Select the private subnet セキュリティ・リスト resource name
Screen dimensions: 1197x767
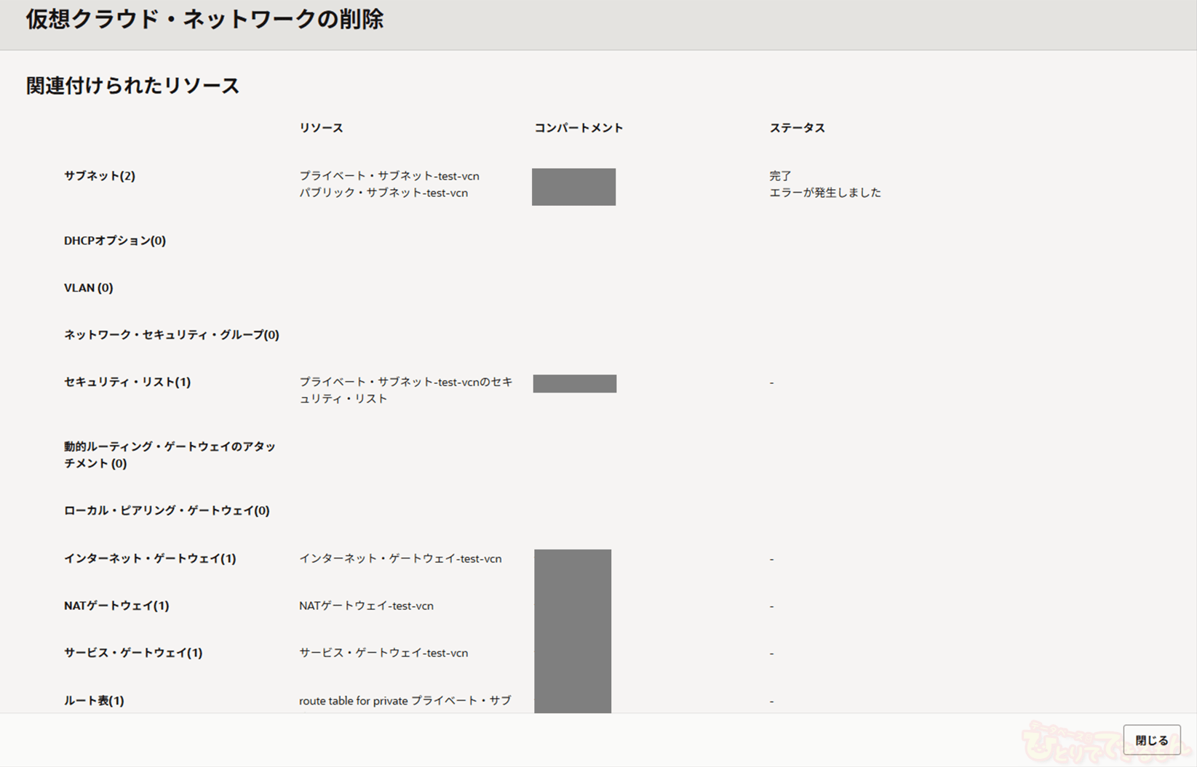click(405, 390)
